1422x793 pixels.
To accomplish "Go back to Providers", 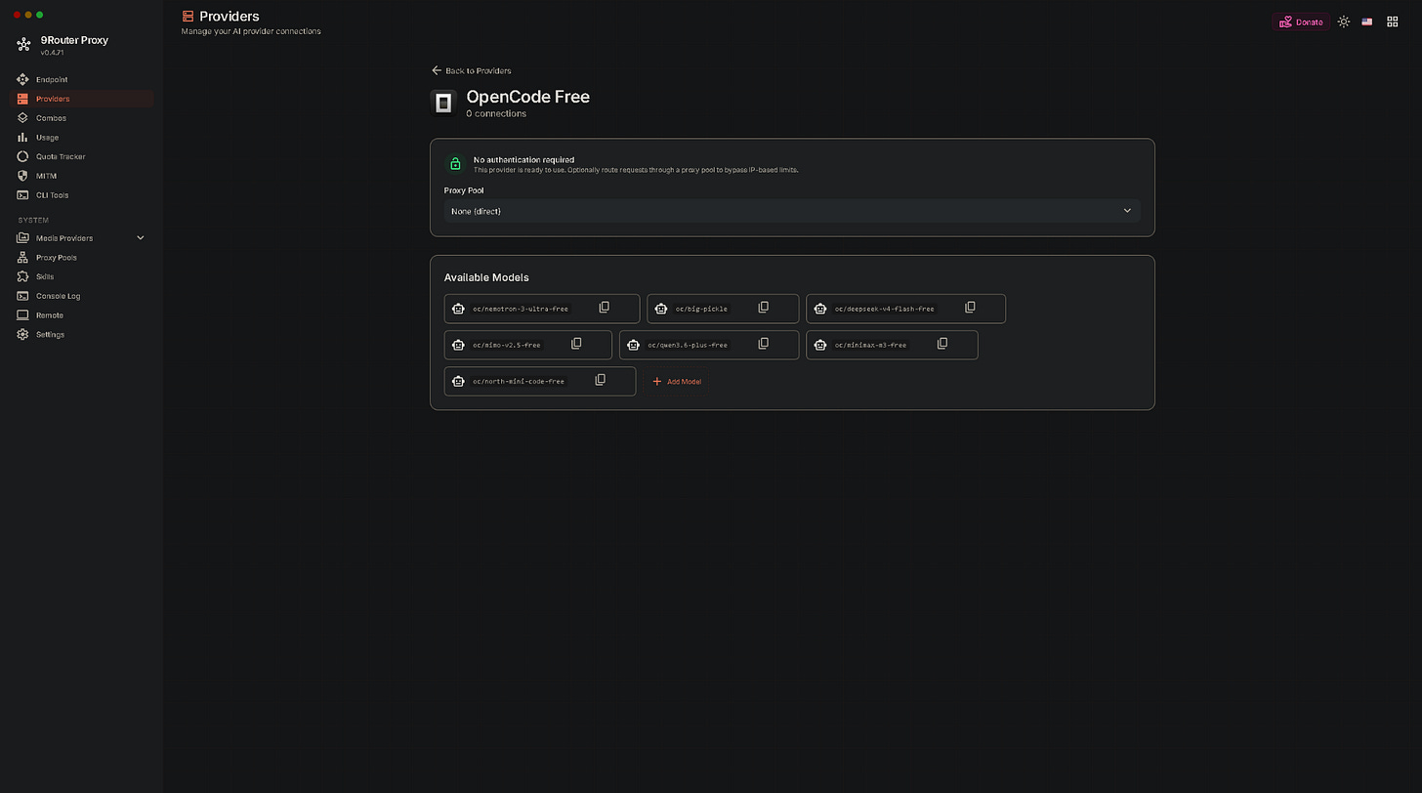I will (x=472, y=70).
